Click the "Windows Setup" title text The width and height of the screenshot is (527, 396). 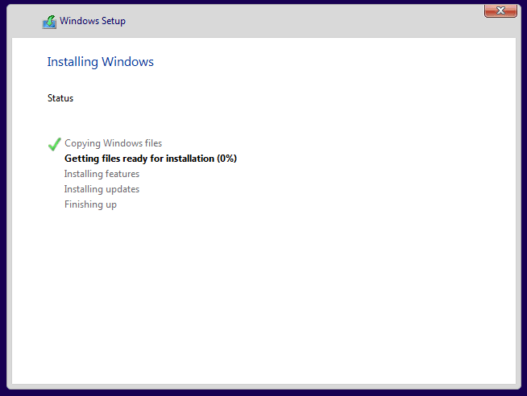[93, 21]
